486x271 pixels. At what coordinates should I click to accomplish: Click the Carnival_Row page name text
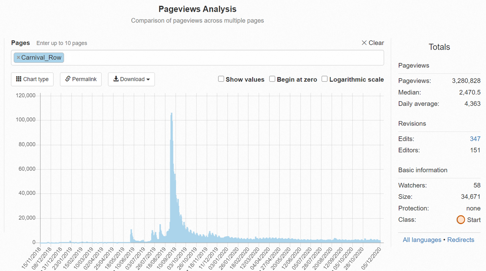pyautogui.click(x=41, y=58)
